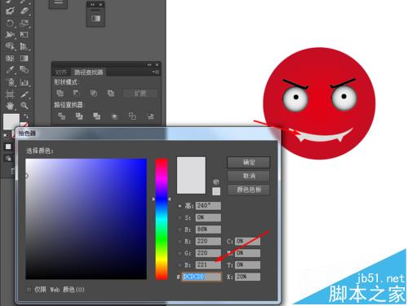Click the 扩展 (Expand) button in Pathfinder
This screenshot has width=408, height=306.
pos(140,94)
